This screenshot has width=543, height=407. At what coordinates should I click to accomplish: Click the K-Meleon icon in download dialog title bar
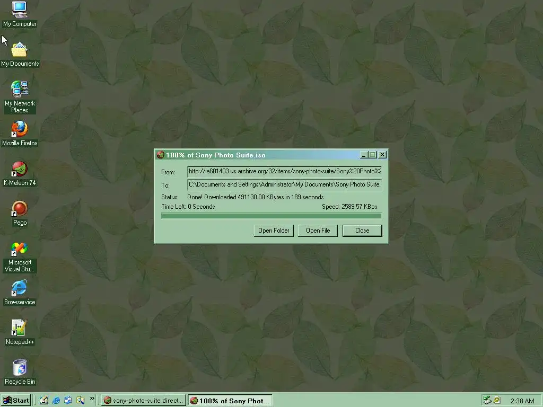tap(160, 155)
